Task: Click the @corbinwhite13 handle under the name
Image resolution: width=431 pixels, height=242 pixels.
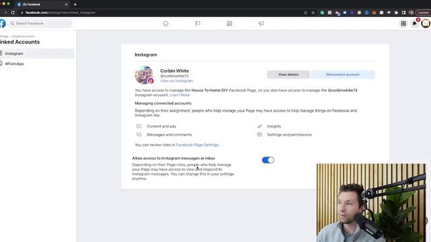Action: coord(174,76)
